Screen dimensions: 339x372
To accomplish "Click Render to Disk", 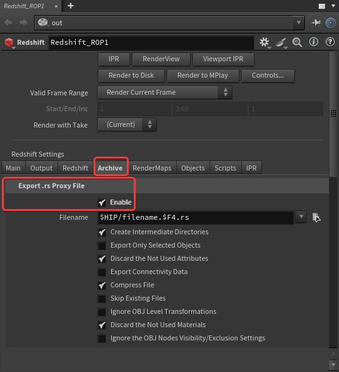I will [x=131, y=76].
